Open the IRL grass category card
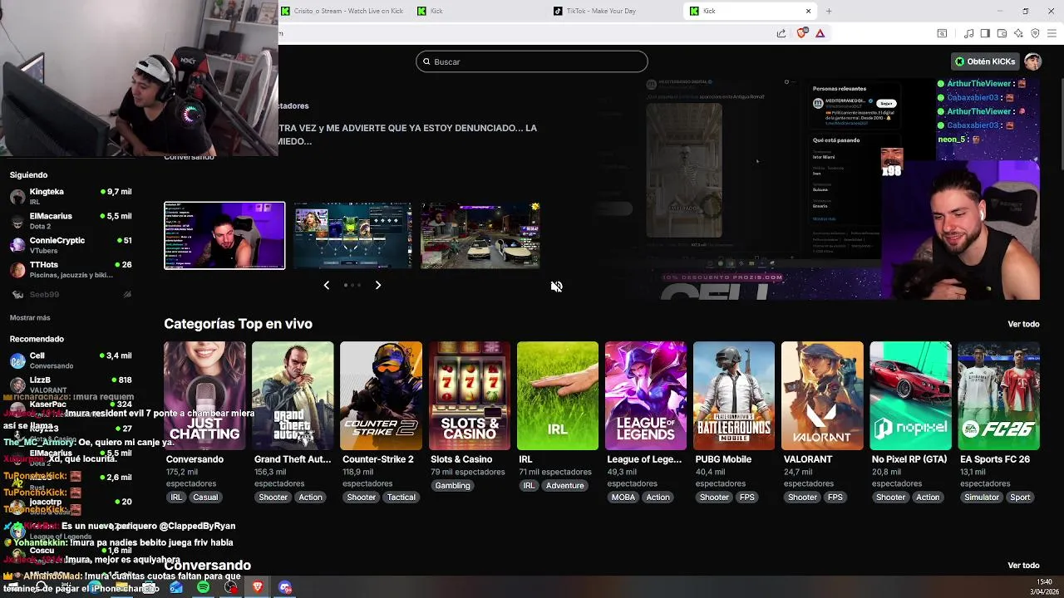 pos(557,395)
